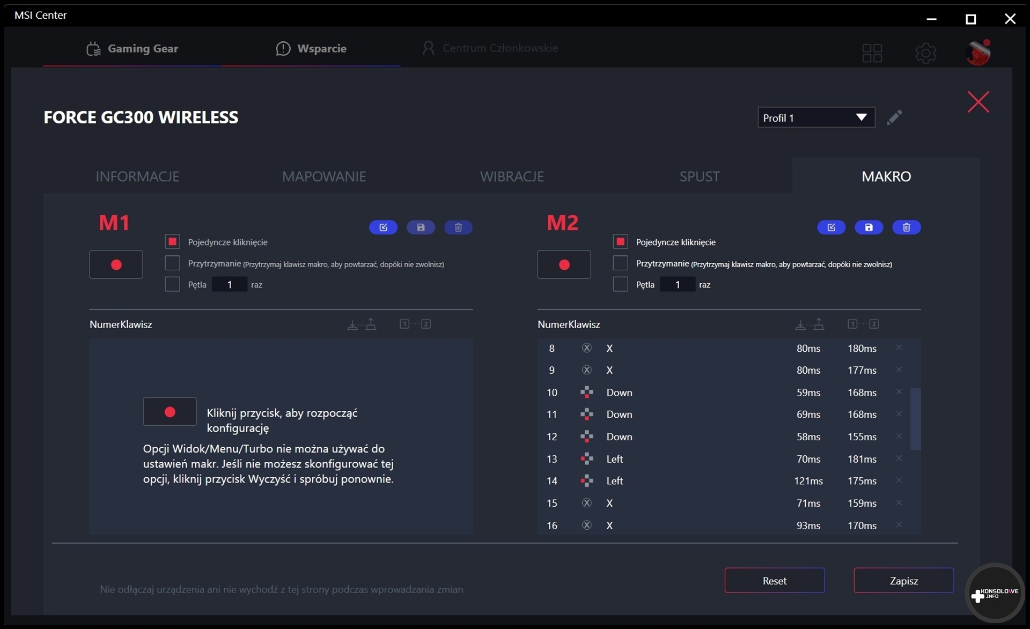
Task: Open the Profil 1 dropdown
Action: (x=815, y=117)
